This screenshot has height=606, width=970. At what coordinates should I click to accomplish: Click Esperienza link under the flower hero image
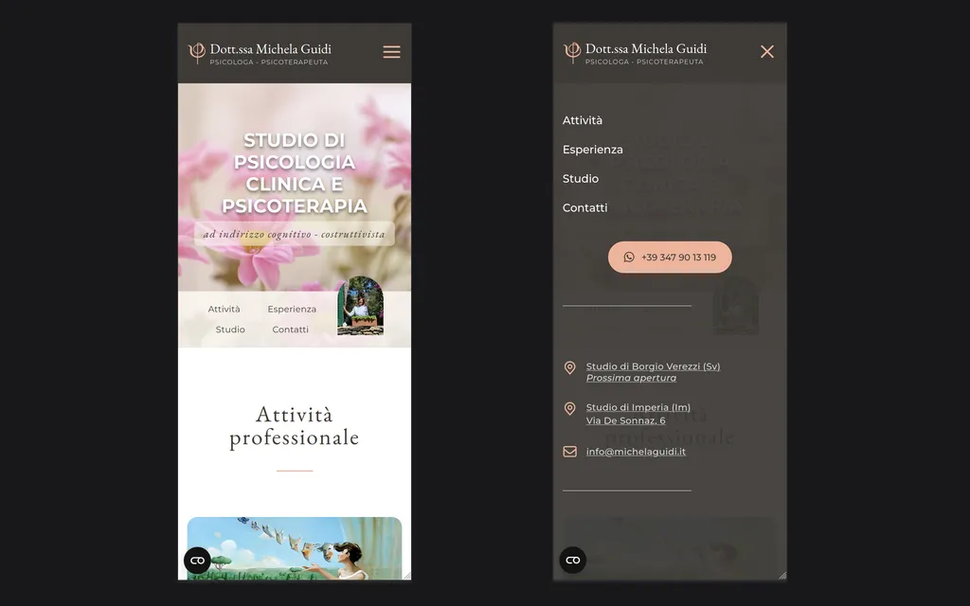pos(292,309)
